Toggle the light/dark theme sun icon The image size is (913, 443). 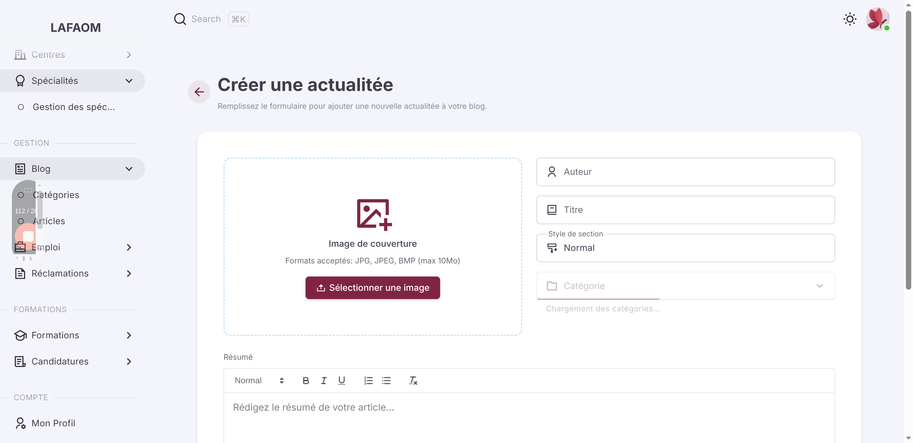click(x=850, y=19)
